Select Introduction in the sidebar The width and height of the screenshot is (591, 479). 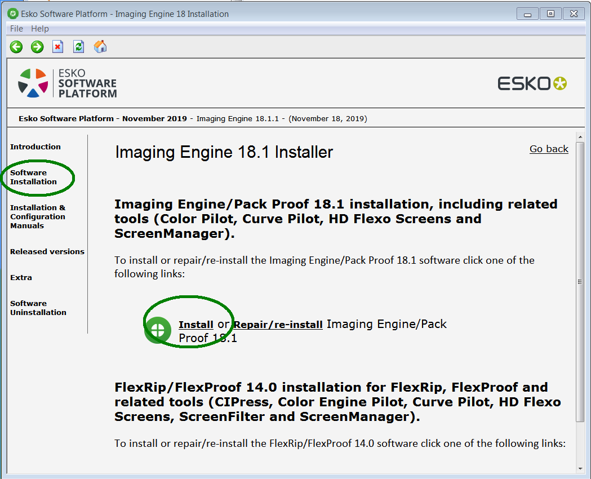pos(35,147)
